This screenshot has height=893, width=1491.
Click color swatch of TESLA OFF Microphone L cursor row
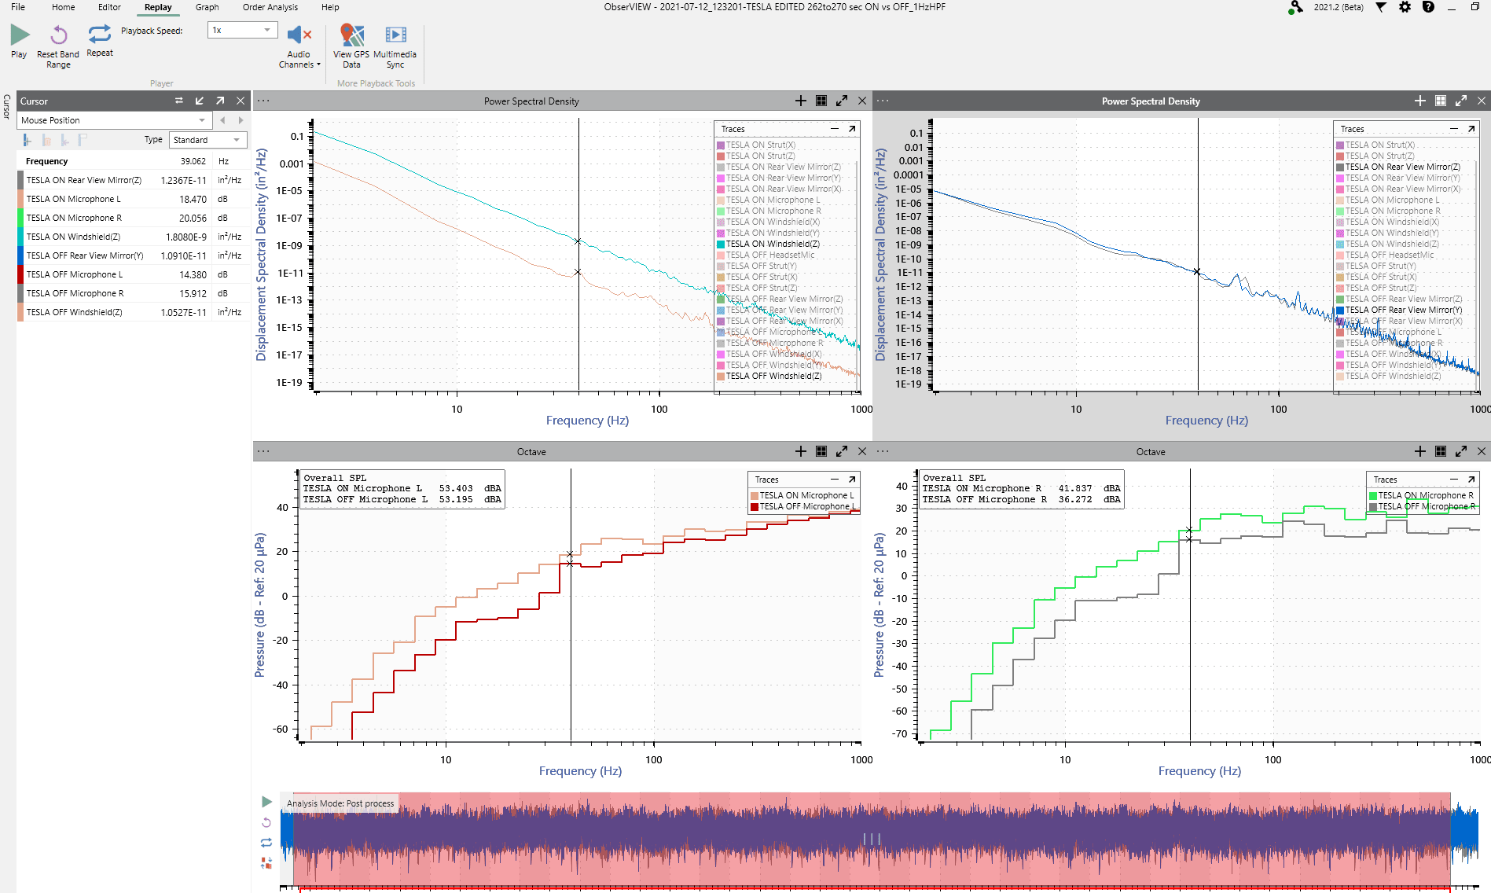click(x=20, y=274)
